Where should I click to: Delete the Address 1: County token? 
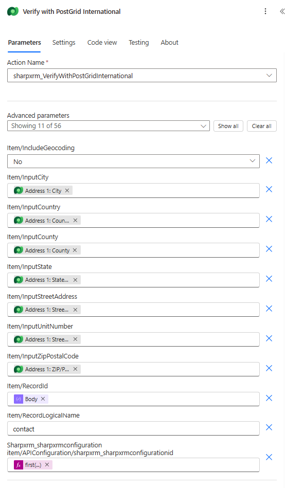pos(75,250)
